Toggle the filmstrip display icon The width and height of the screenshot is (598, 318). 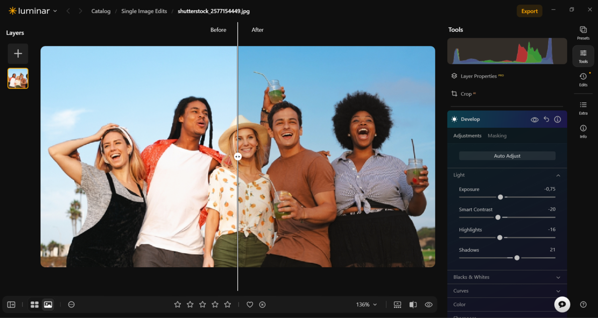coord(397,305)
